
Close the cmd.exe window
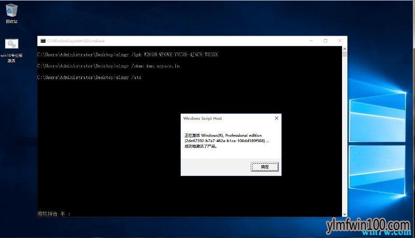coord(340,40)
